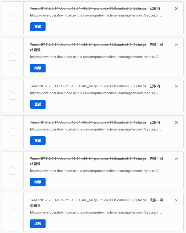This screenshot has height=233, width=186.
Task: Click the file icon of the "(2).tar.gz" download
Action: point(13,18)
